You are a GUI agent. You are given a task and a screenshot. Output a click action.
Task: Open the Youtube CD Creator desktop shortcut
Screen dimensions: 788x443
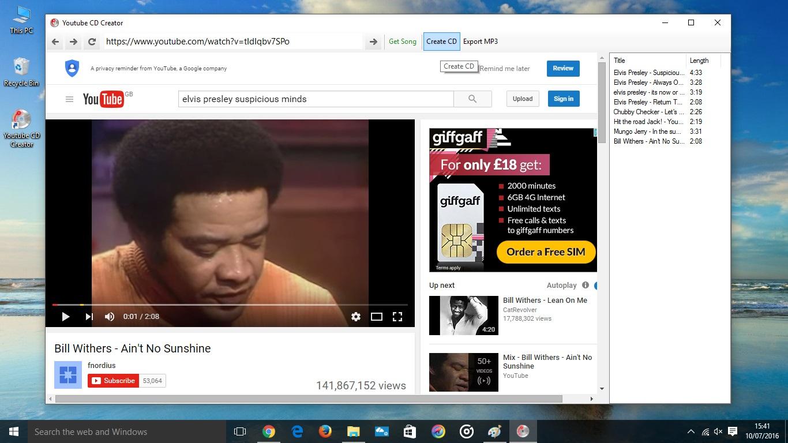21,128
